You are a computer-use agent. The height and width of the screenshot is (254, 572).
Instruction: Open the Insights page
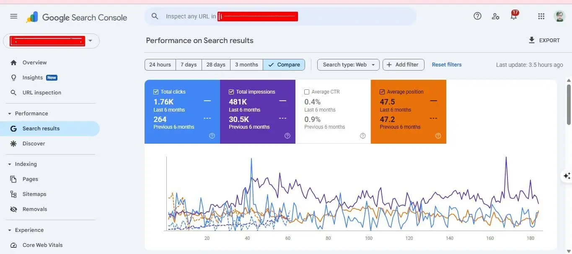[32, 77]
